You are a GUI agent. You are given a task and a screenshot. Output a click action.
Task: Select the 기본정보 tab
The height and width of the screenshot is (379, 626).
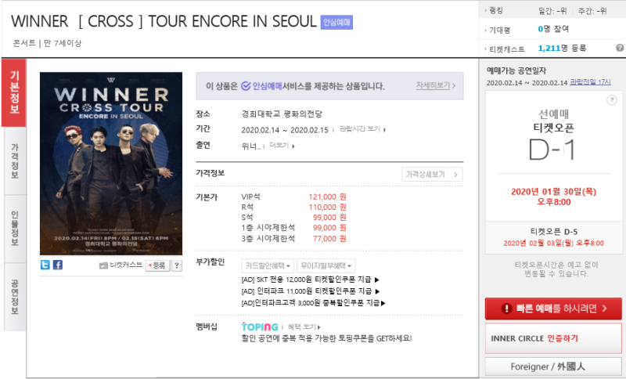(x=14, y=92)
